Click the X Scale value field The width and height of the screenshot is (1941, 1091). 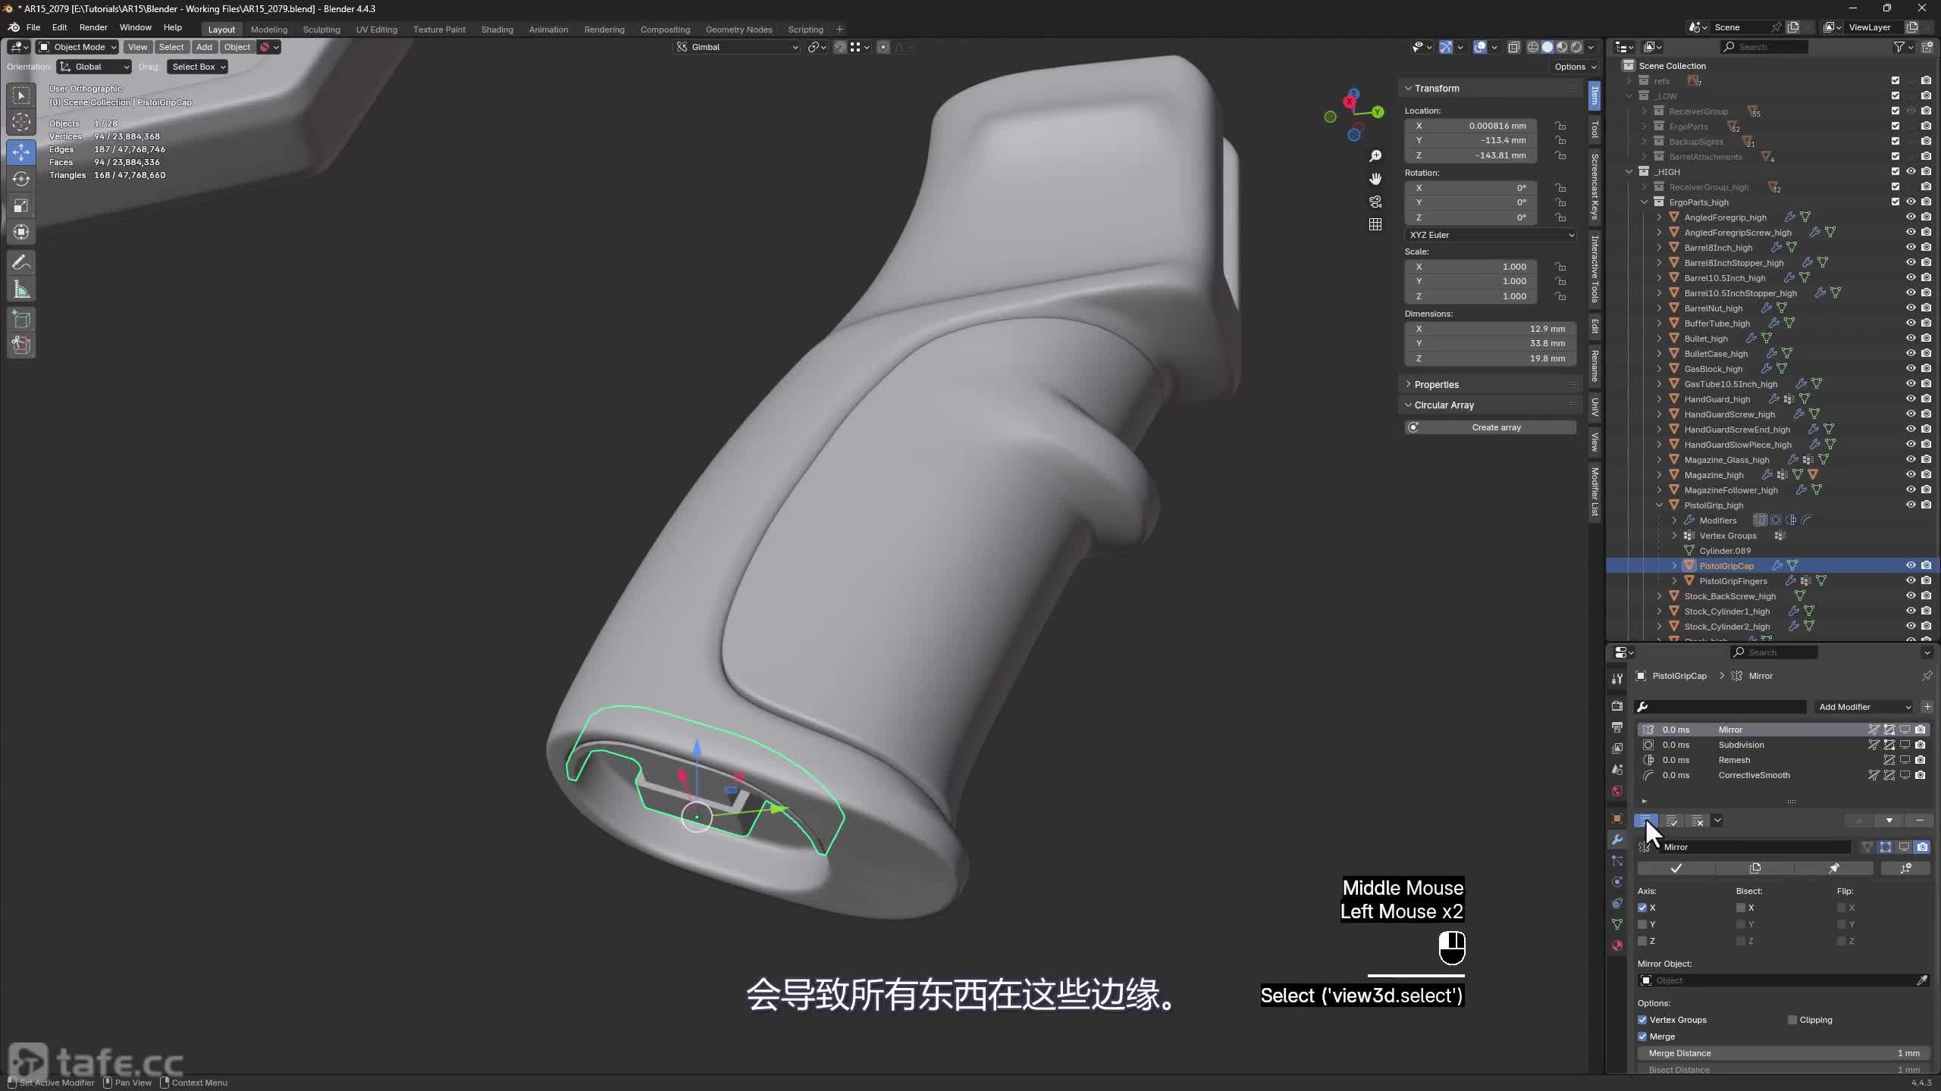(x=1471, y=267)
